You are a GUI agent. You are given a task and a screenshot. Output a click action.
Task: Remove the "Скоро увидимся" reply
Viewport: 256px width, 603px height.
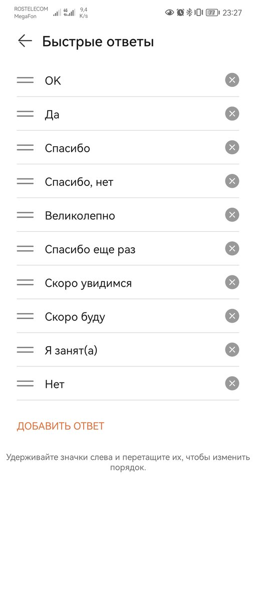[x=232, y=282]
